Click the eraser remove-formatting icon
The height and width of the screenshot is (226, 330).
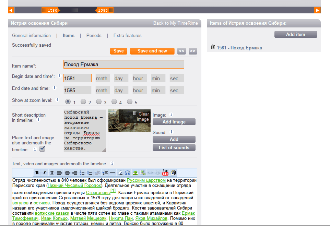[120, 173]
